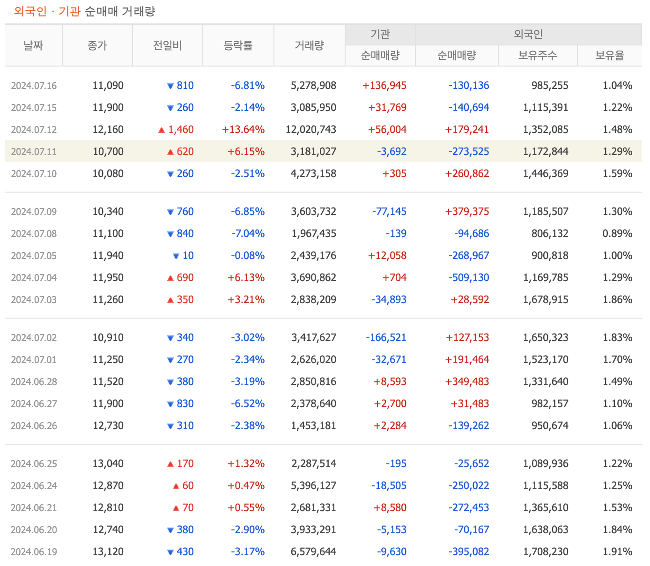Screen dimensions: 650x566
Task: Click the up triangle on 2024.06.25 row
Action: coord(170,463)
